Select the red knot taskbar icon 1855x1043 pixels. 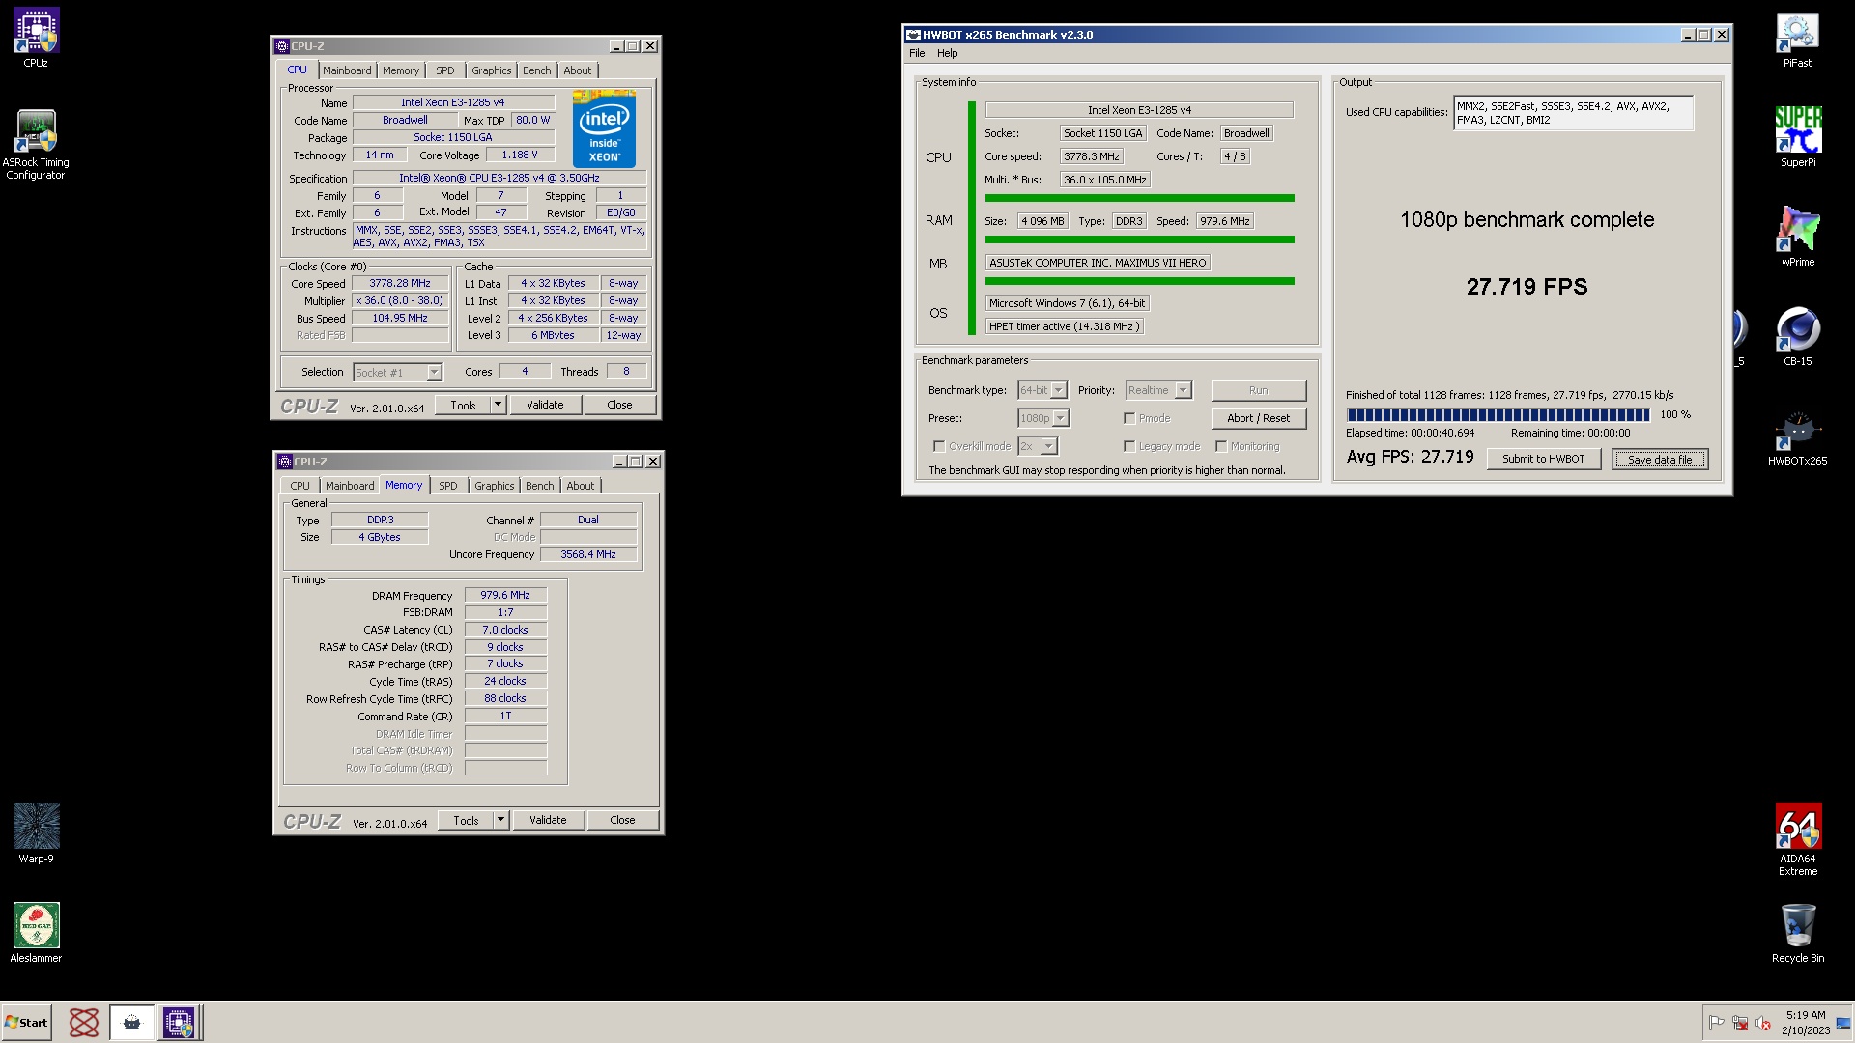[83, 1022]
